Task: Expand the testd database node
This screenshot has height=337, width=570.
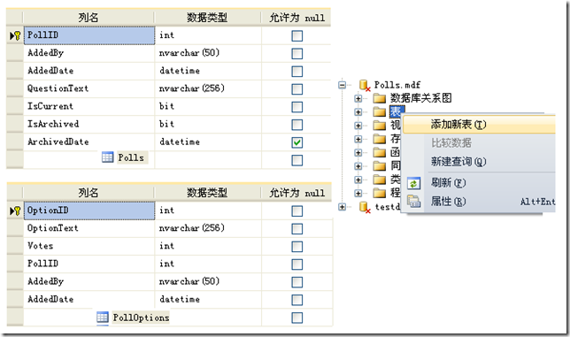Action: click(342, 207)
